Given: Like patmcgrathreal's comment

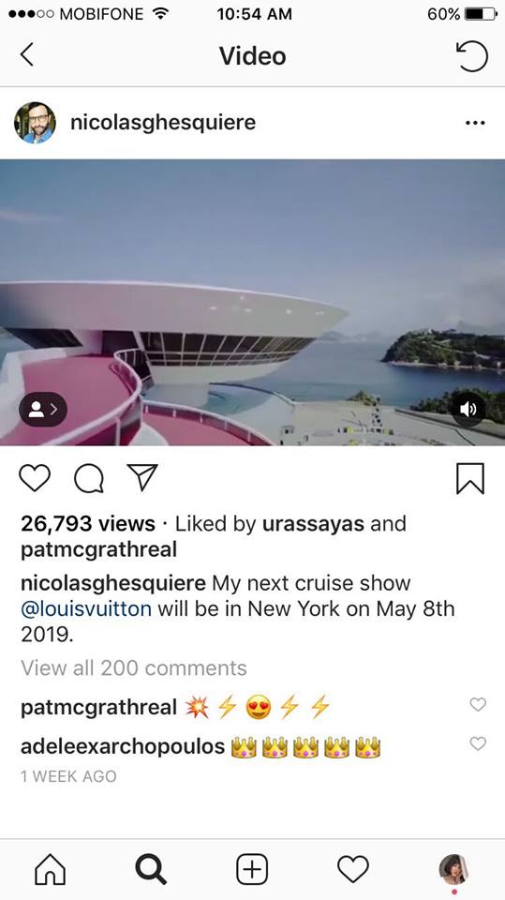Looking at the screenshot, I should click(x=478, y=704).
